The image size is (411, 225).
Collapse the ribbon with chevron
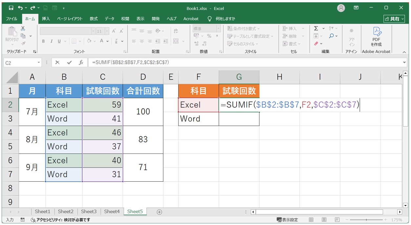[404, 52]
